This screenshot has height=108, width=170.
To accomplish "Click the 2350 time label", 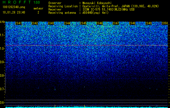I will coord(165,23).
